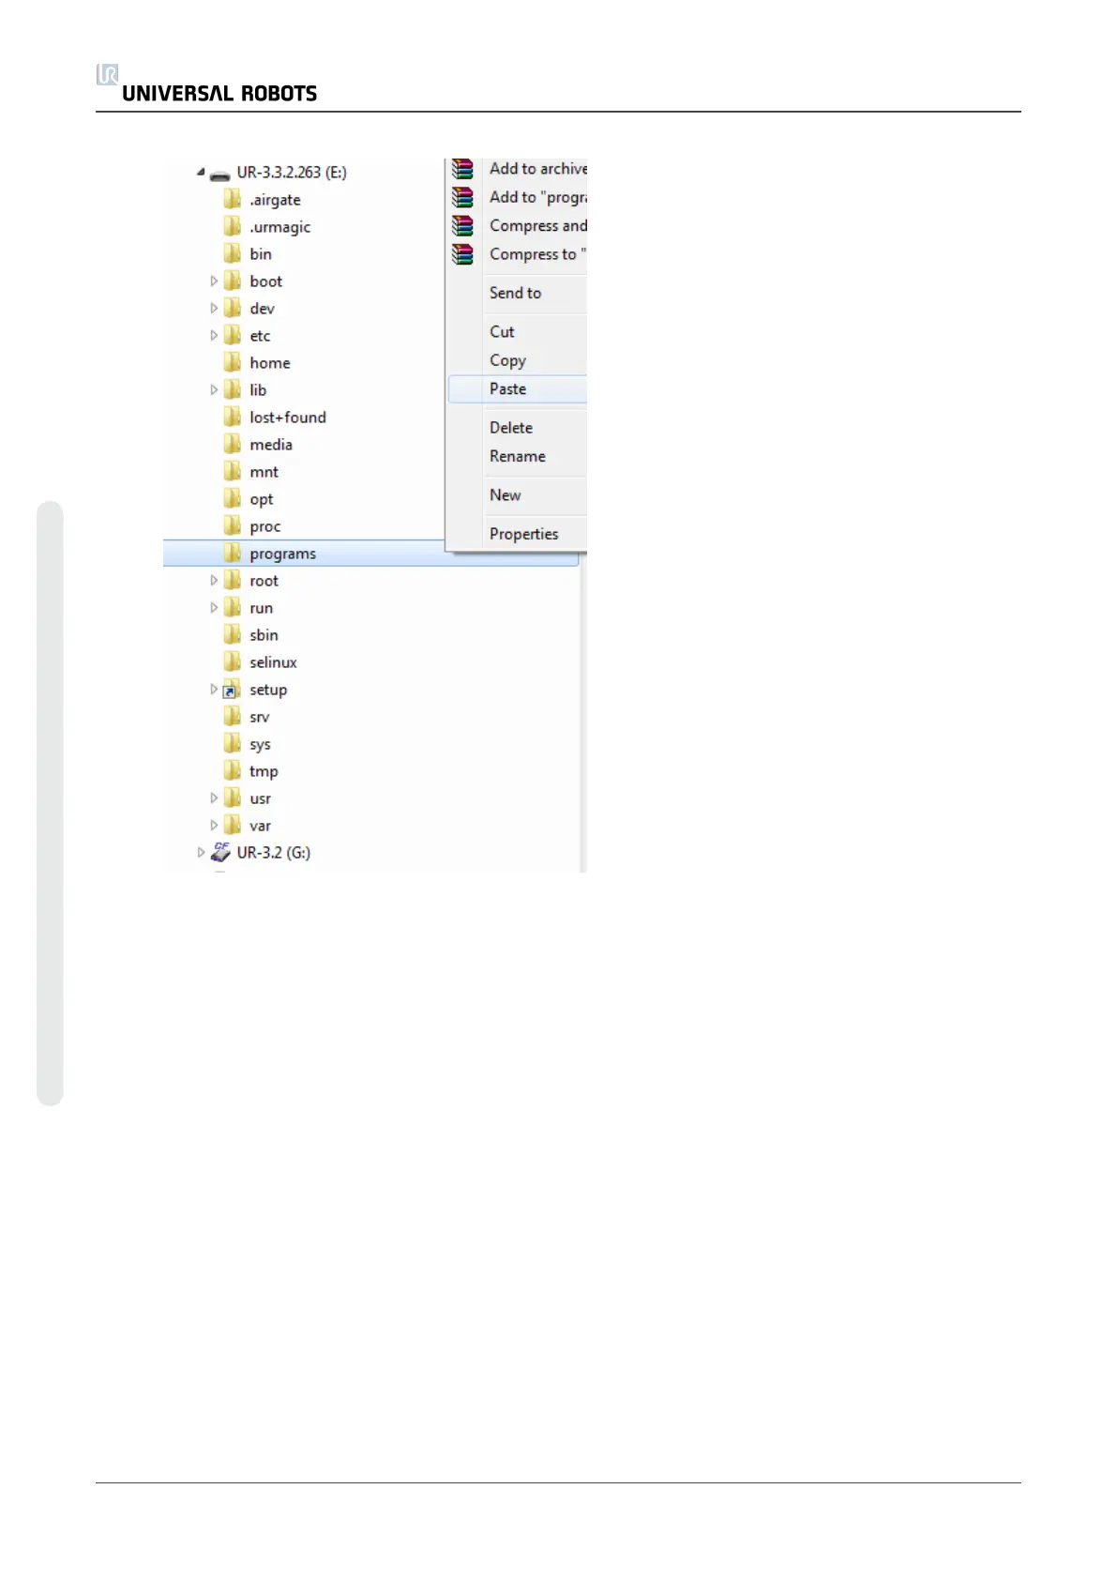Select the Compress to menu entry
Viewport: 1117px width, 1580px height.
coord(518,254)
